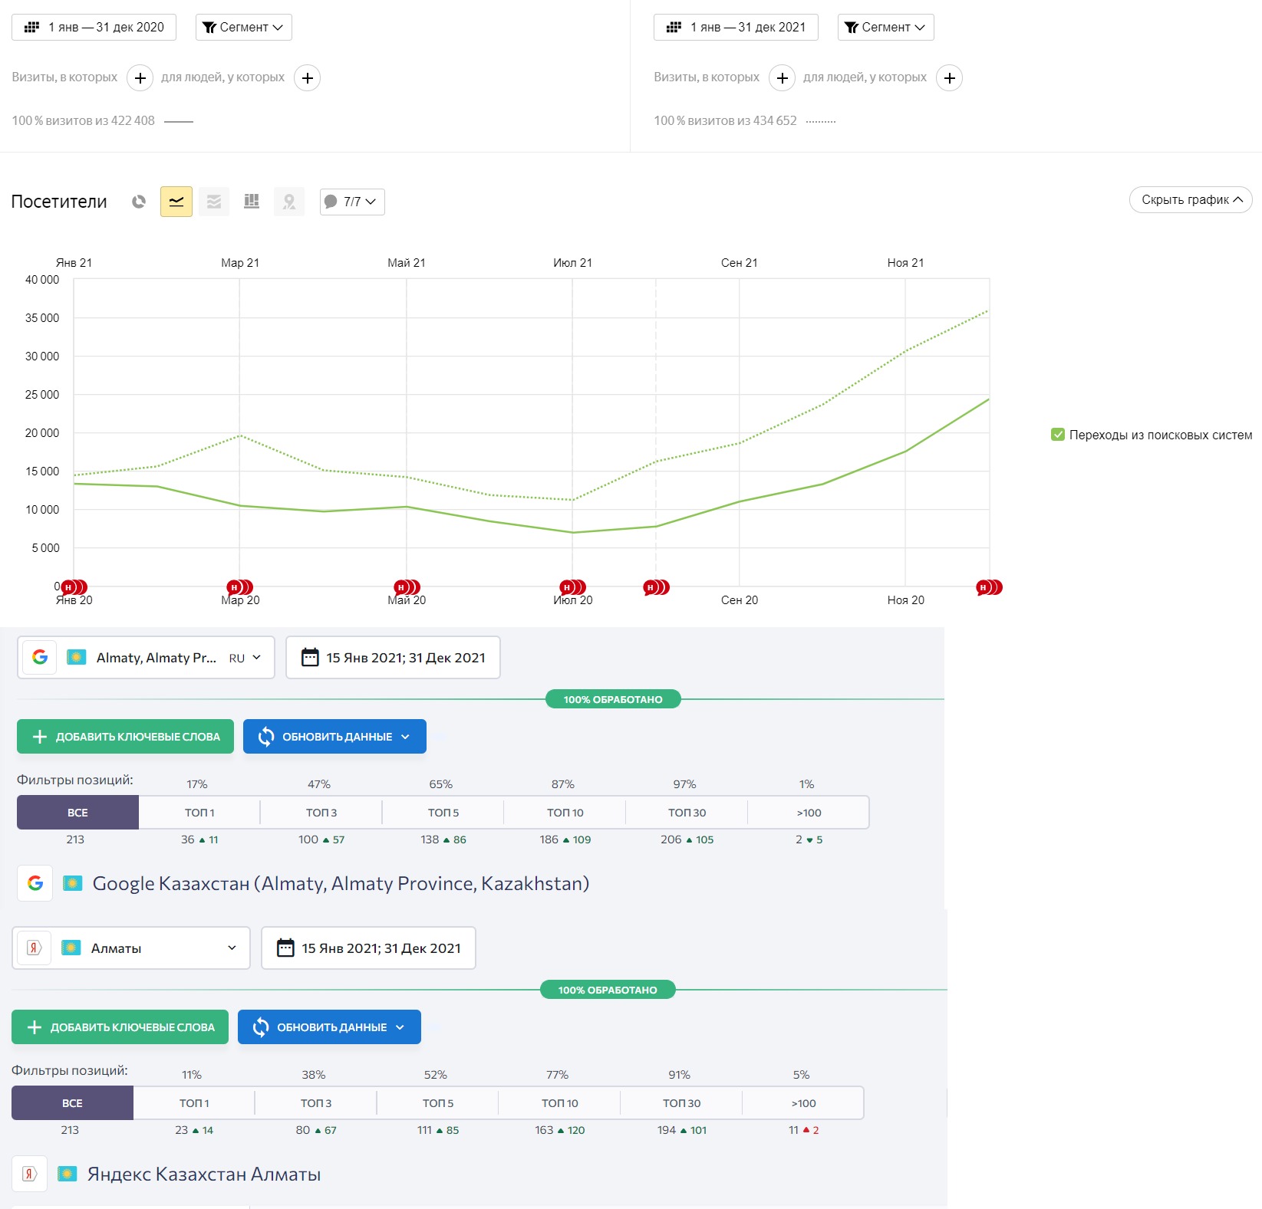Choose the bar chart view icon
Viewport: 1262px width, 1209px height.
tap(252, 202)
